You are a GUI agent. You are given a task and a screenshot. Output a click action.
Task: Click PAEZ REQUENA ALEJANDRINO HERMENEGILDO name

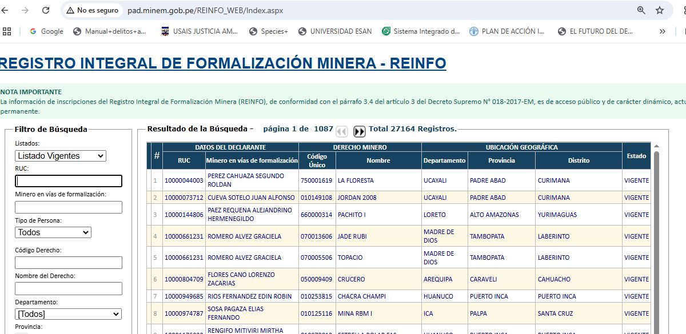[x=249, y=215]
